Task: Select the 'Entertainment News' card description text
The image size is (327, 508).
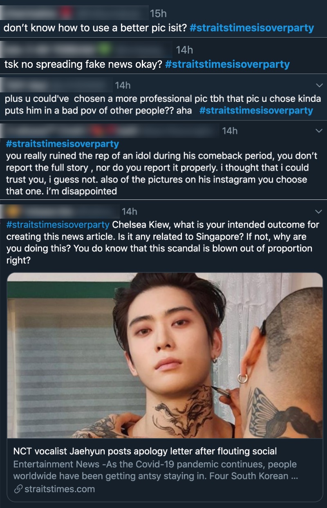Action: click(155, 470)
